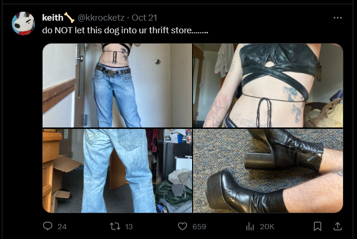357x239 pixels.
Task: Click the 659 likes count
Action: [x=199, y=226]
